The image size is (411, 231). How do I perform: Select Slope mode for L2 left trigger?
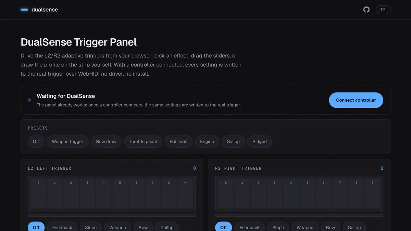(91, 227)
